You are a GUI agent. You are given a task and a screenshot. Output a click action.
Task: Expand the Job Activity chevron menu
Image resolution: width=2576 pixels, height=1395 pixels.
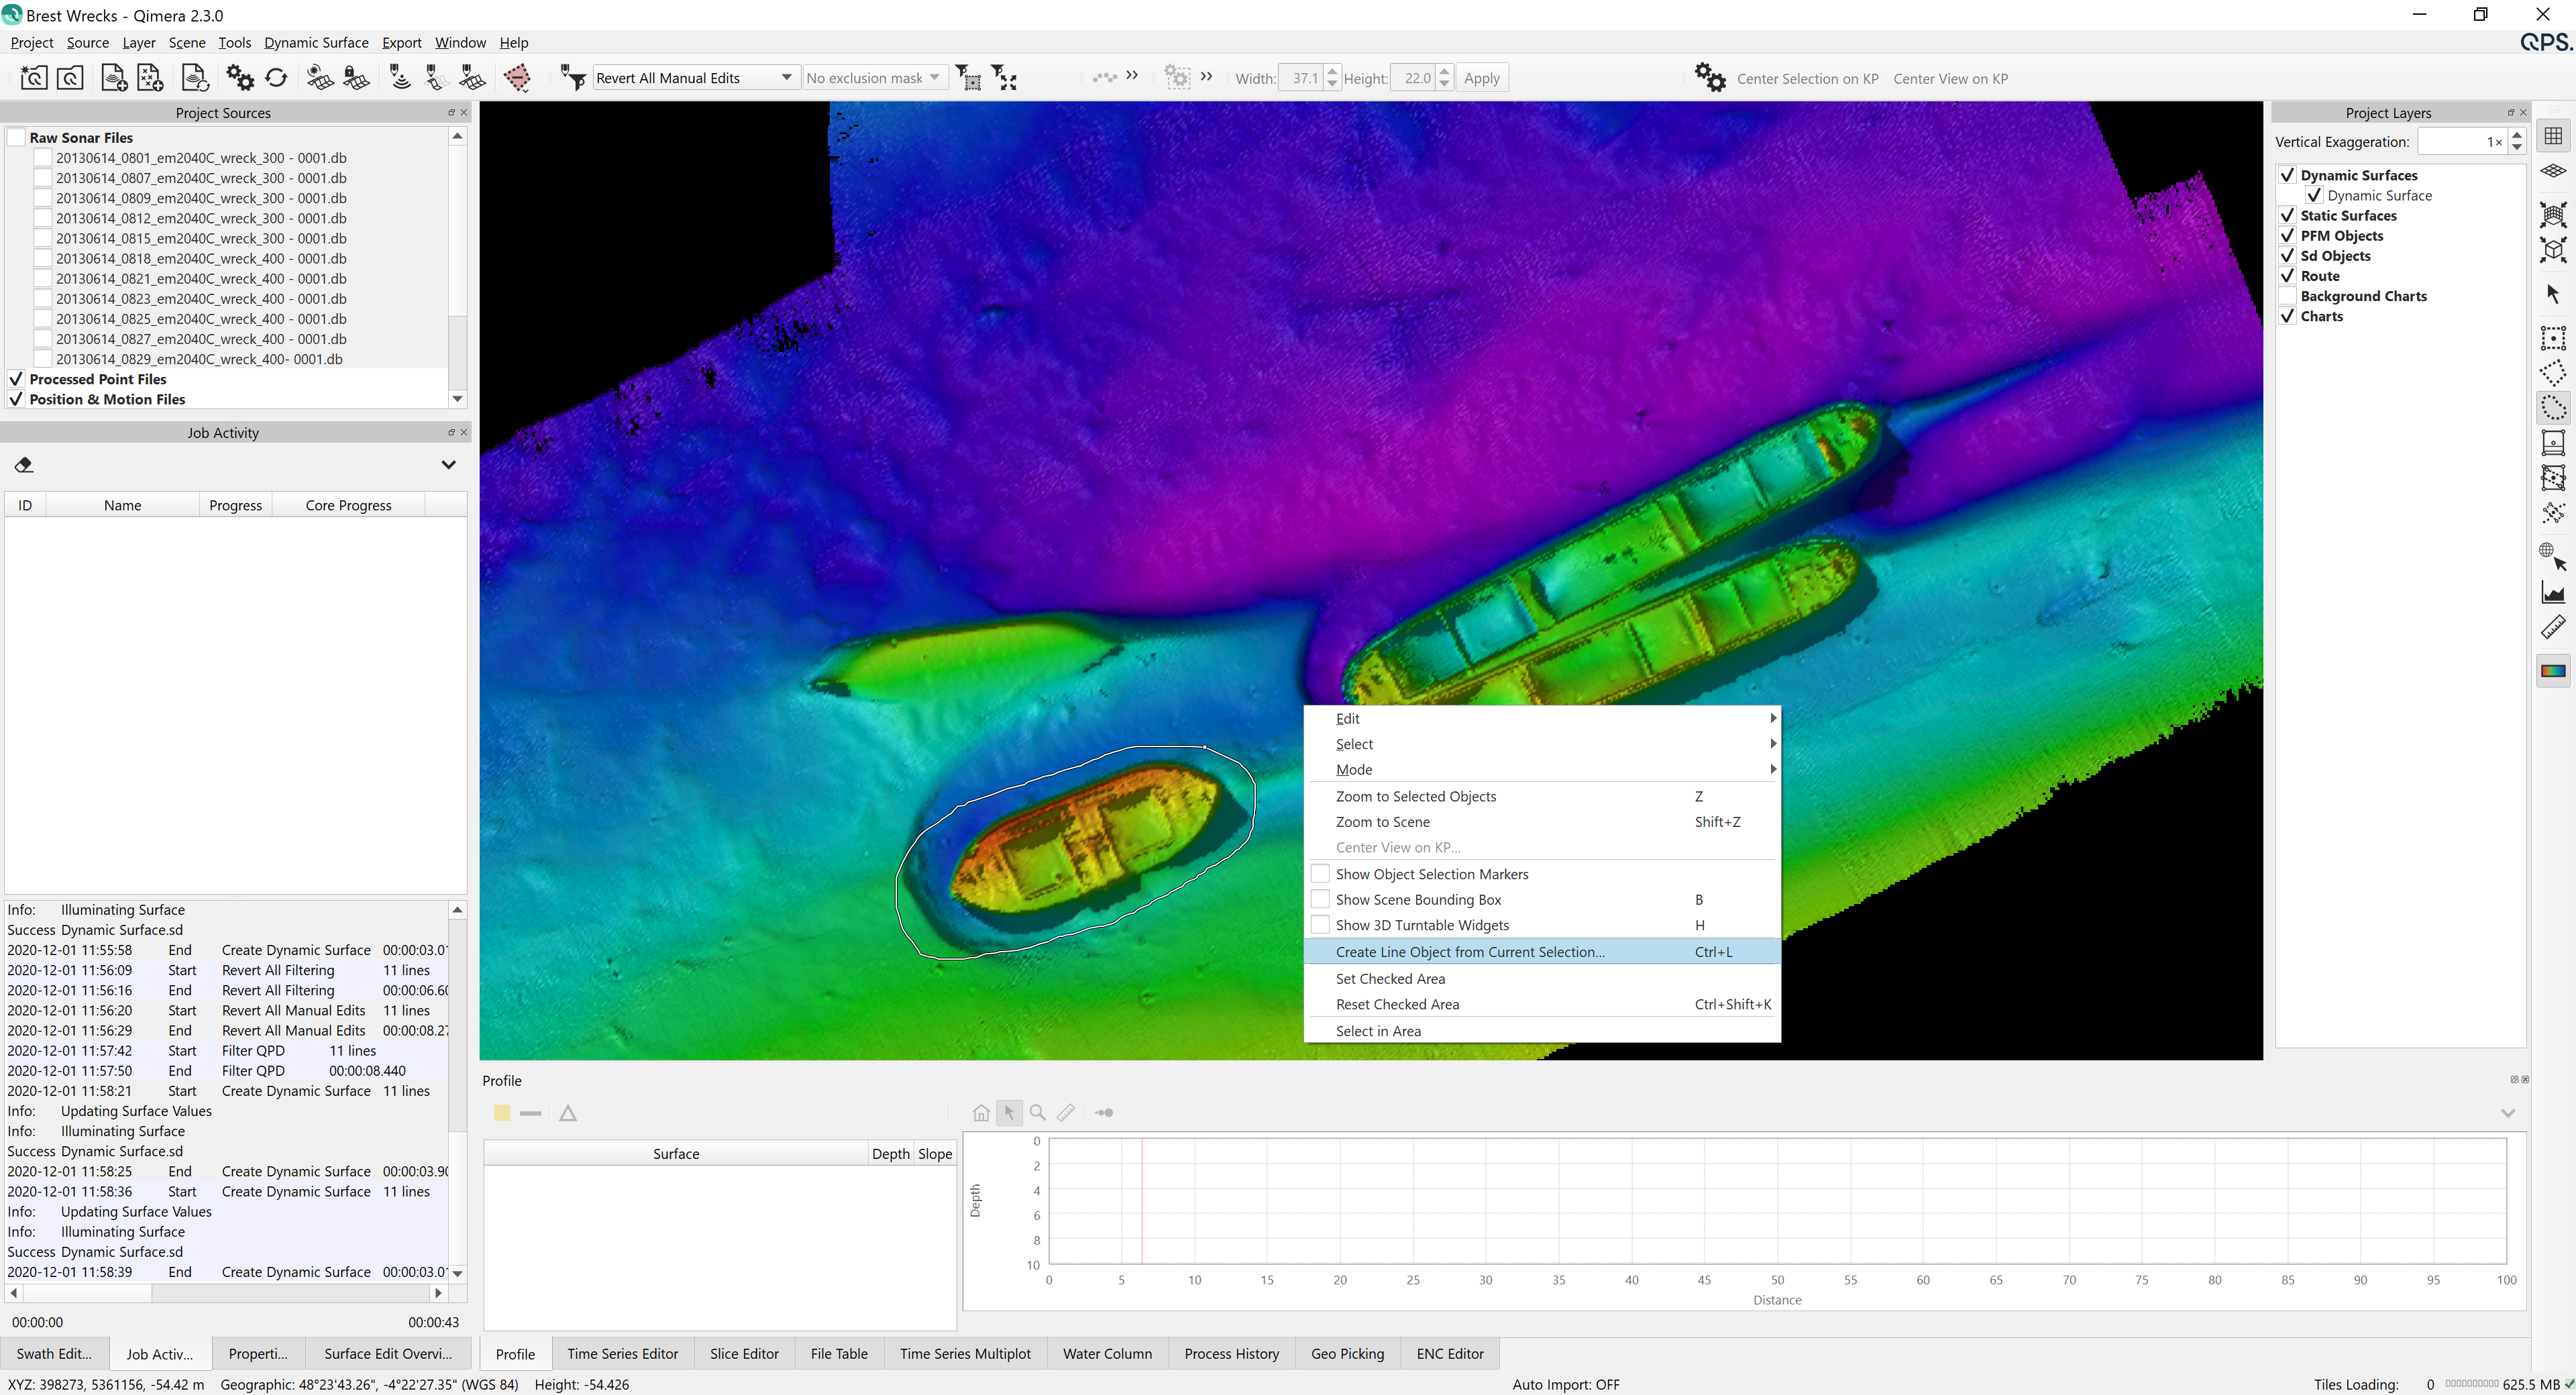pyautogui.click(x=448, y=465)
